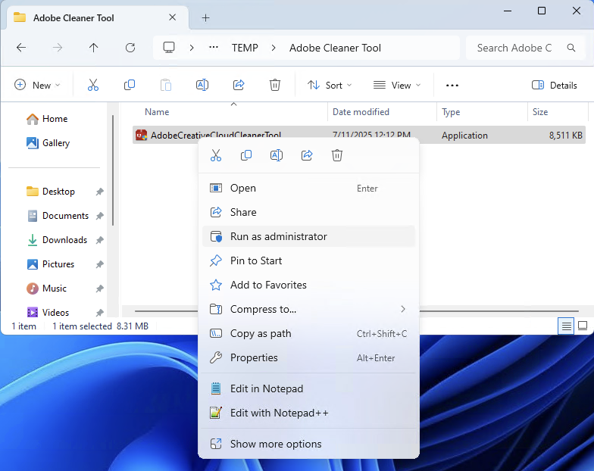Click the Search Adobe Cleaner Tool field
This screenshot has height=471, width=594.
click(515, 48)
